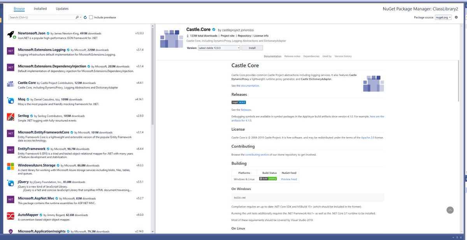The width and height of the screenshot is (467, 240).
Task: Open the Documentation tab
Action: (x=272, y=56)
